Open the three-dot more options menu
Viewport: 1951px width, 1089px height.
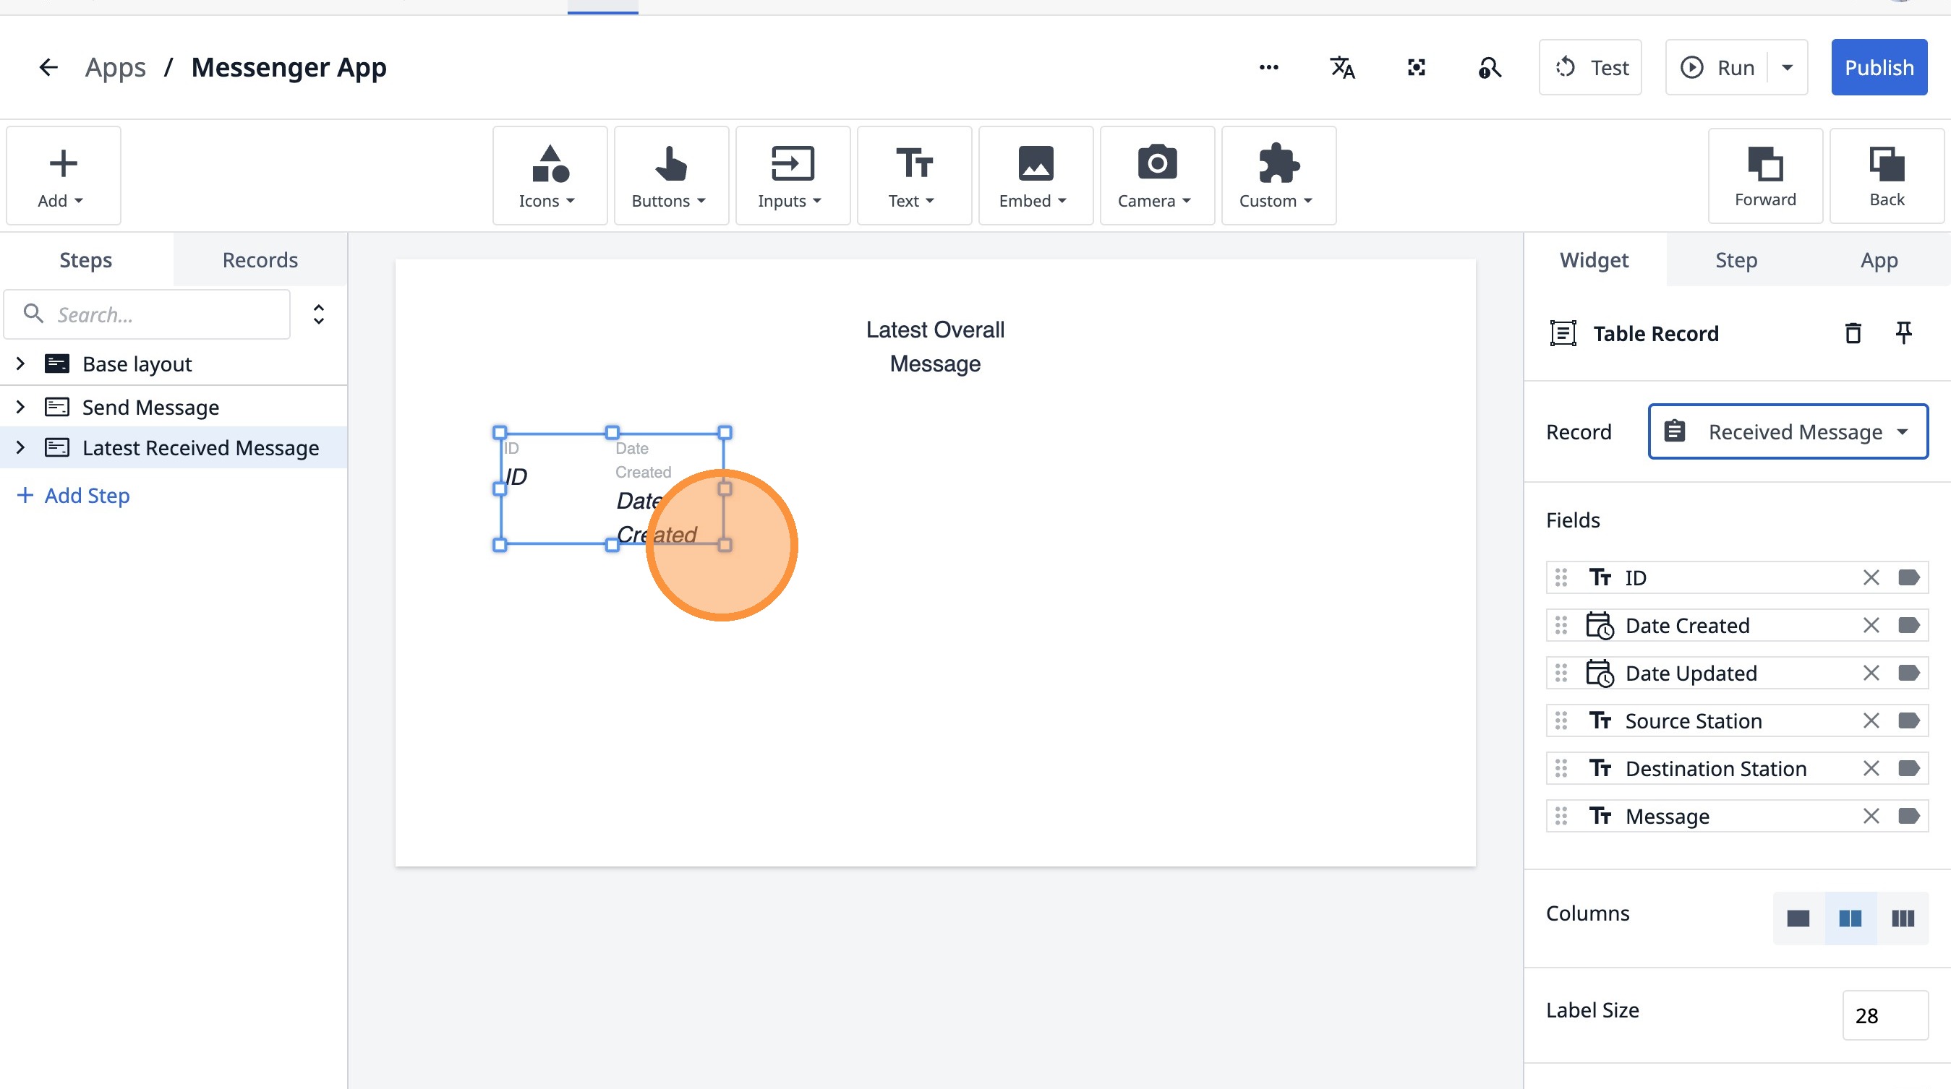1268,67
